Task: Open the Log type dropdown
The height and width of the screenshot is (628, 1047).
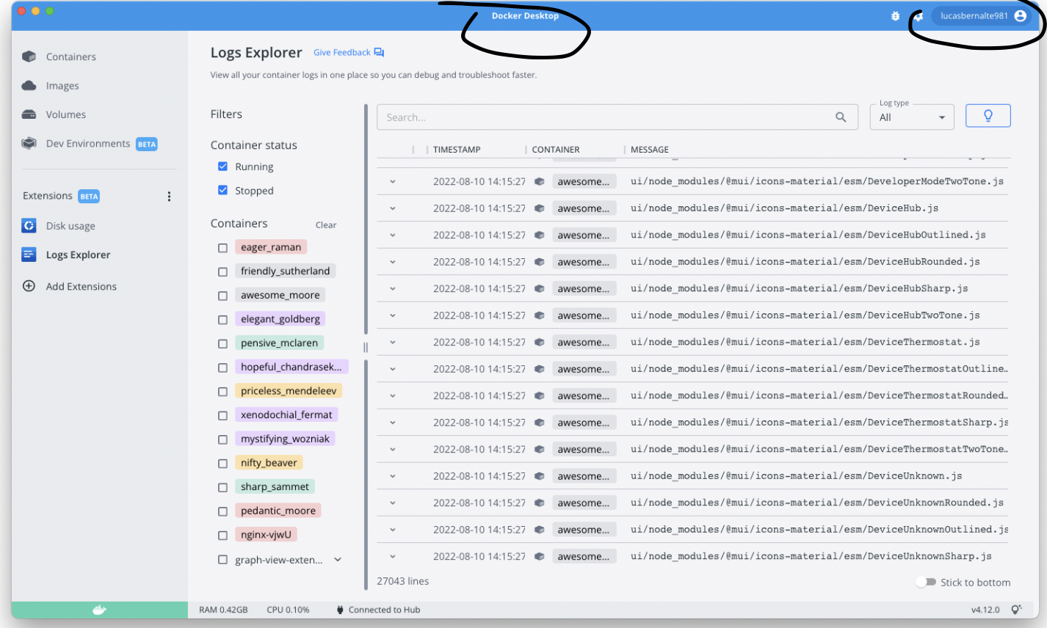Action: (911, 117)
